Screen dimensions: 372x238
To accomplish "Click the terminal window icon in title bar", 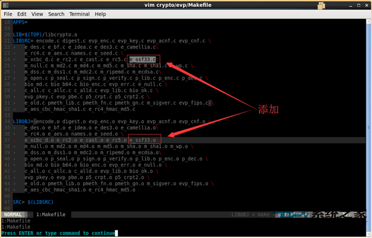I will (6, 5).
